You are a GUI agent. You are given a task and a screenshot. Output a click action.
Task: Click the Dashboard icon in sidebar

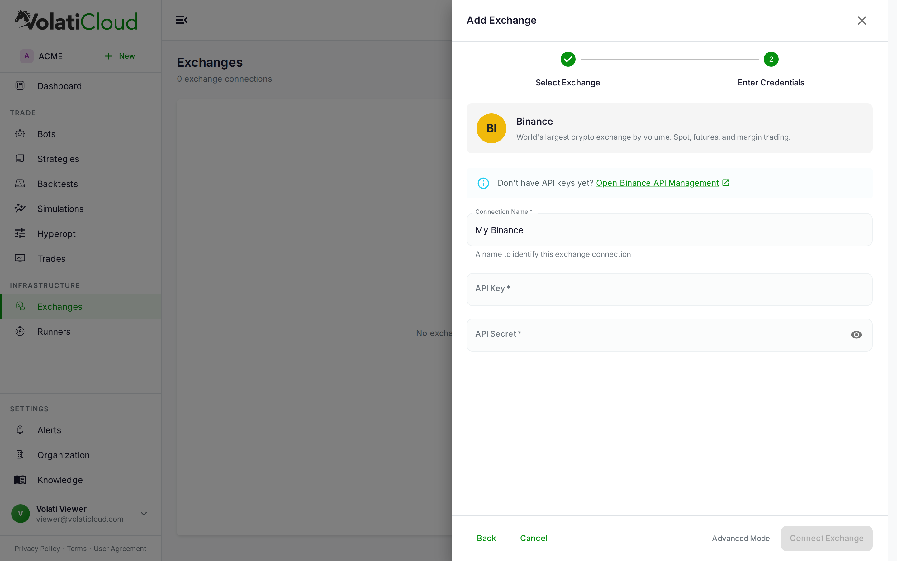[x=20, y=86]
